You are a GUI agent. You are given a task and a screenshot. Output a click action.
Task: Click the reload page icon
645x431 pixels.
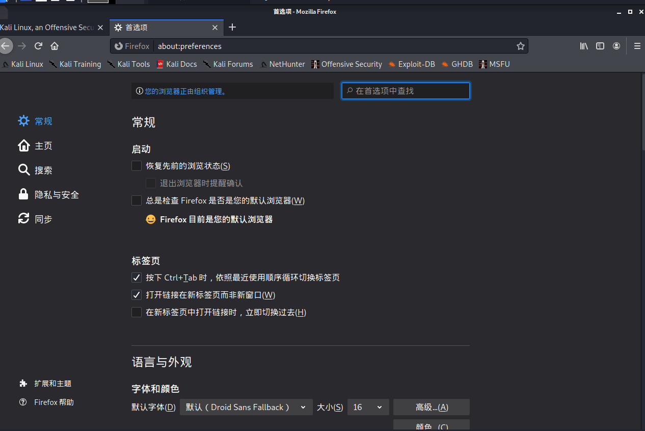[x=38, y=46]
